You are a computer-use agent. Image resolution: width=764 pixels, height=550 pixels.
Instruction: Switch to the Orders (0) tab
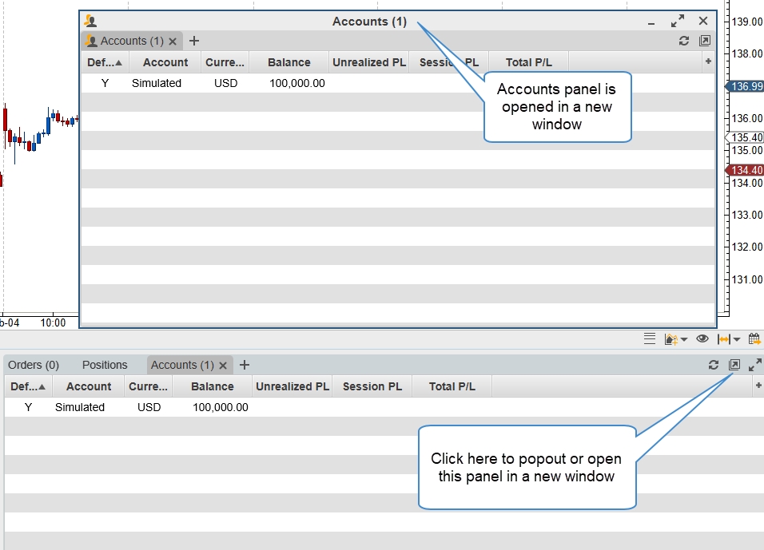coord(34,365)
